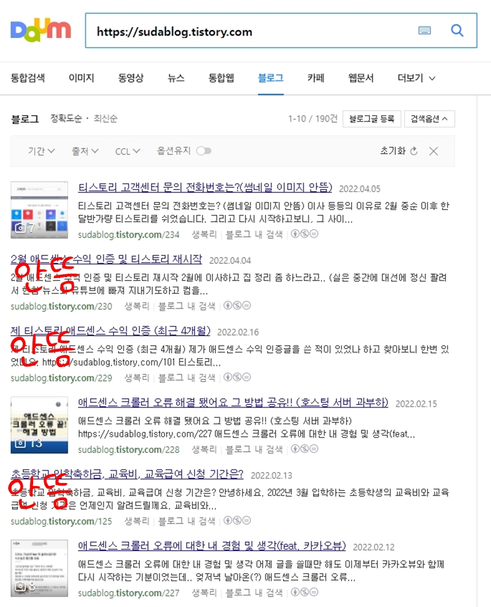The height and width of the screenshot is (607, 491).
Task: Click CCL icons for sudablog.tistory.com/228 result
Action: pos(304,449)
